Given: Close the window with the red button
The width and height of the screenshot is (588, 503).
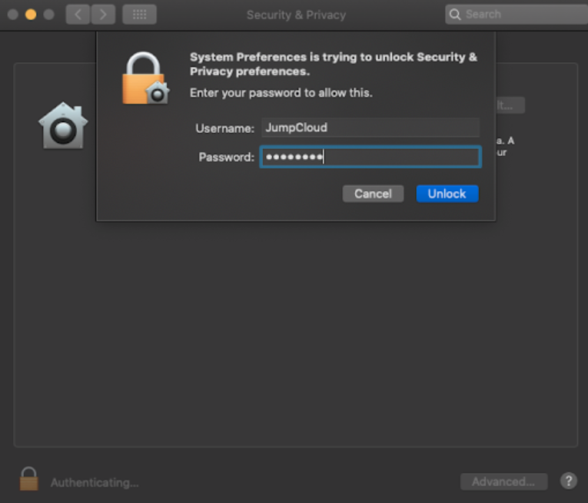Looking at the screenshot, I should (13, 15).
